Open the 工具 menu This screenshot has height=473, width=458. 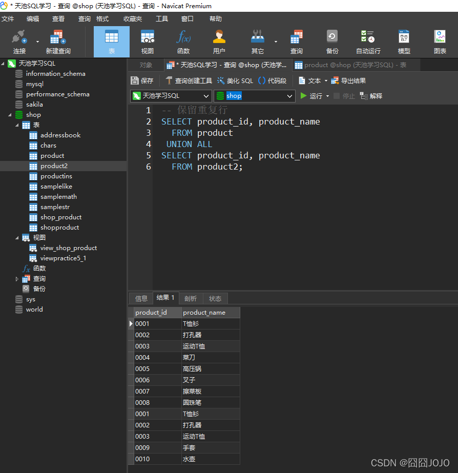[162, 18]
